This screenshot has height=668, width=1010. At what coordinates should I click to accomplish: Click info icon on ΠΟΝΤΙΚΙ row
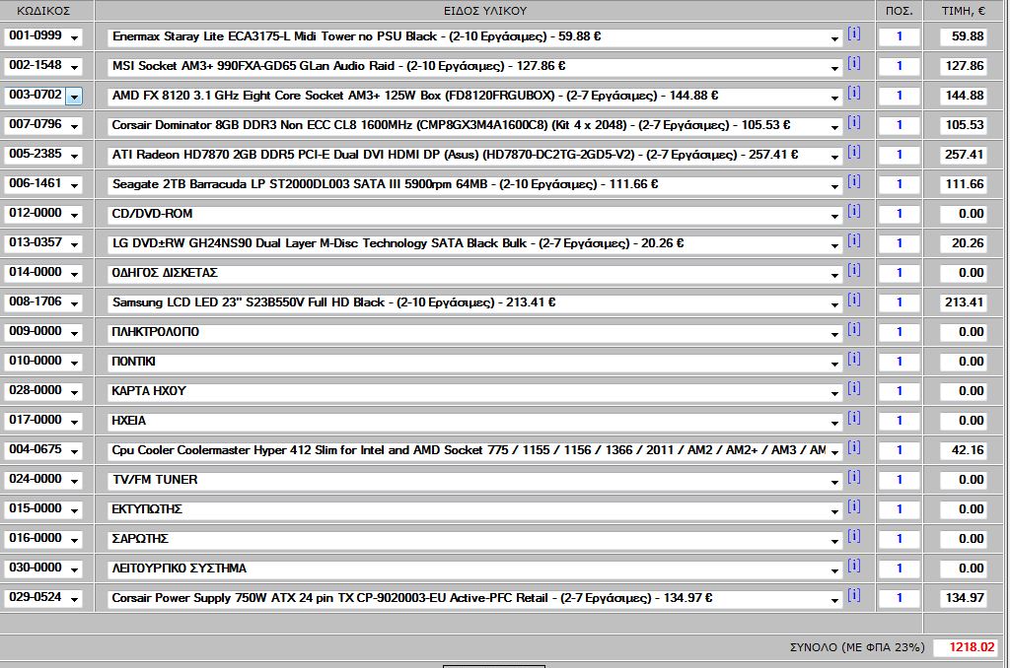853,359
